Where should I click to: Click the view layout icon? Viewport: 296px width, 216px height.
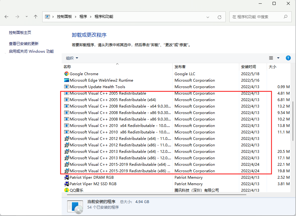[x=271, y=58]
